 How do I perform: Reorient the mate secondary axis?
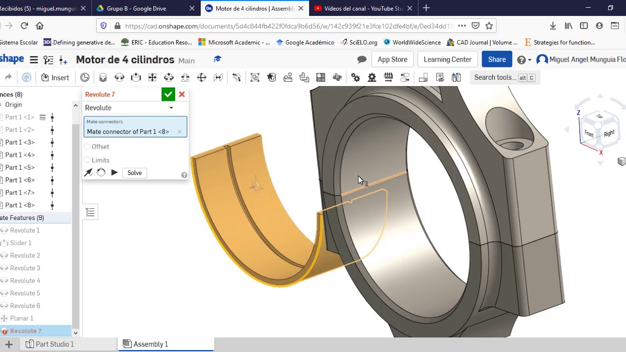101,173
